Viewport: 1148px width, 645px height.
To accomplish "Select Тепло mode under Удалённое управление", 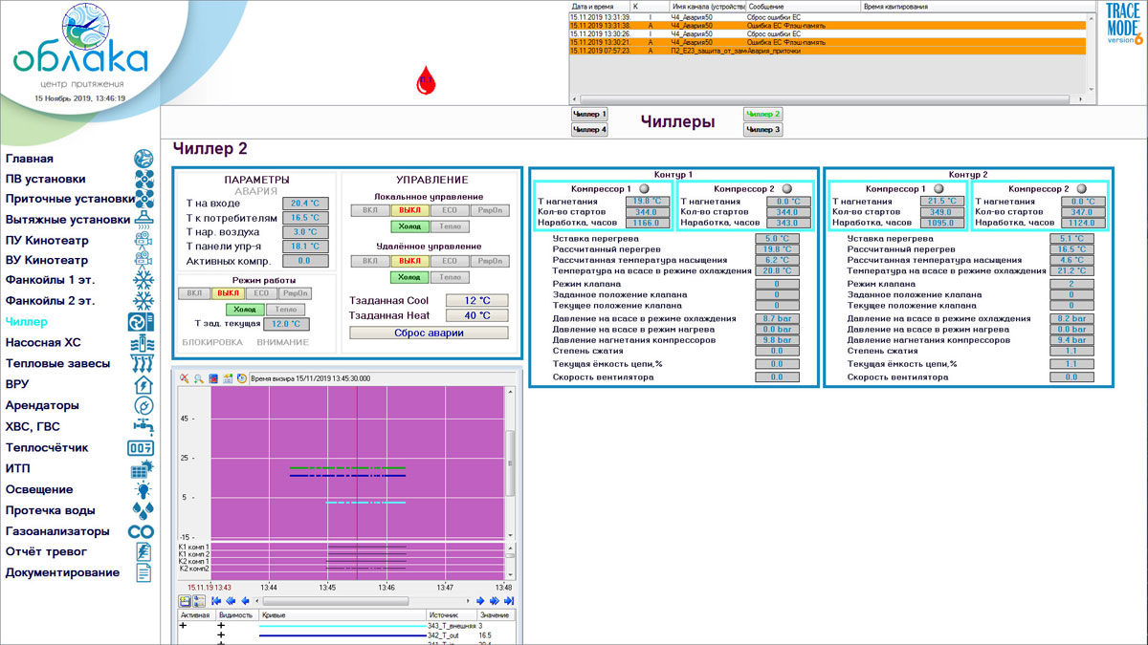I will click(x=449, y=277).
